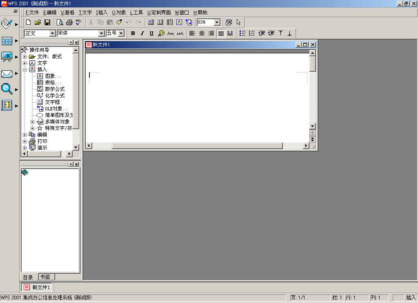The image size is (418, 303).
Task: Click the document's horizontal scrollbar thumb
Action: point(197,146)
